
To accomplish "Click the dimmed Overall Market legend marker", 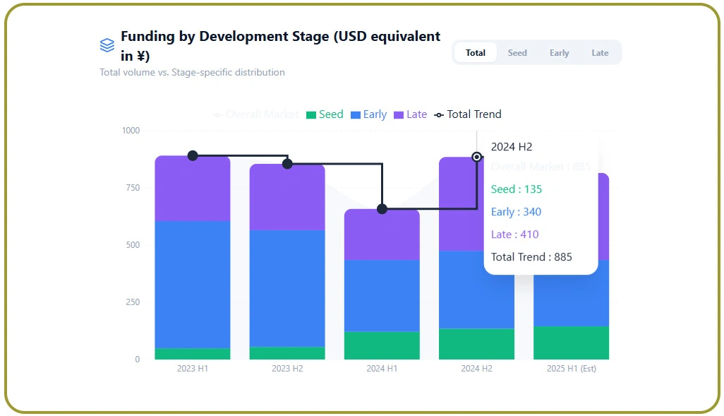I will coord(217,114).
